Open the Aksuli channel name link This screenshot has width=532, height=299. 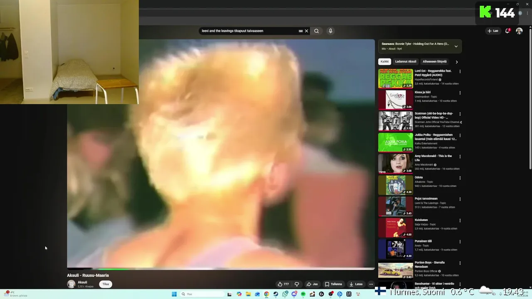pyautogui.click(x=82, y=282)
